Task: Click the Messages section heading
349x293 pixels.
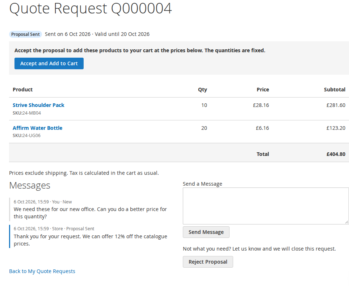Action: click(x=30, y=186)
